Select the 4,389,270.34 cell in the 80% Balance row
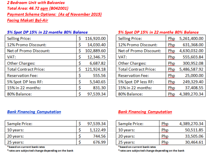The image size is (211, 153). 186,94
